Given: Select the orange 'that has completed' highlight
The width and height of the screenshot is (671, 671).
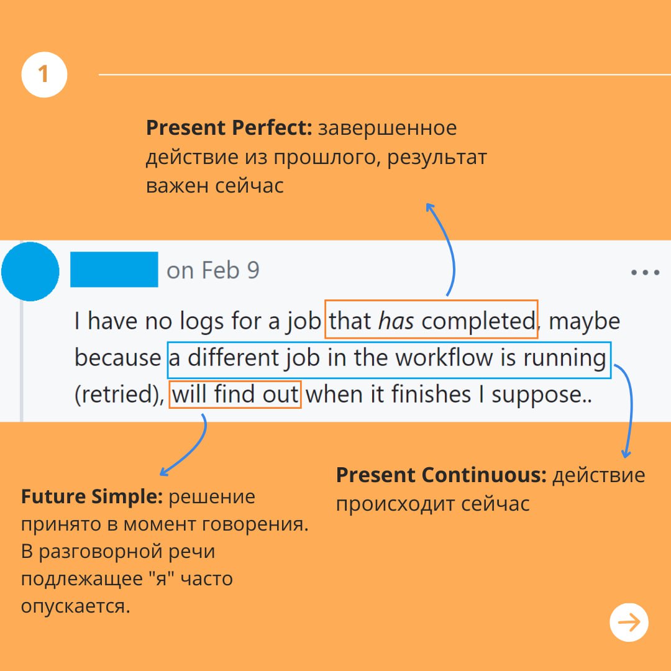Looking at the screenshot, I should 431,320.
